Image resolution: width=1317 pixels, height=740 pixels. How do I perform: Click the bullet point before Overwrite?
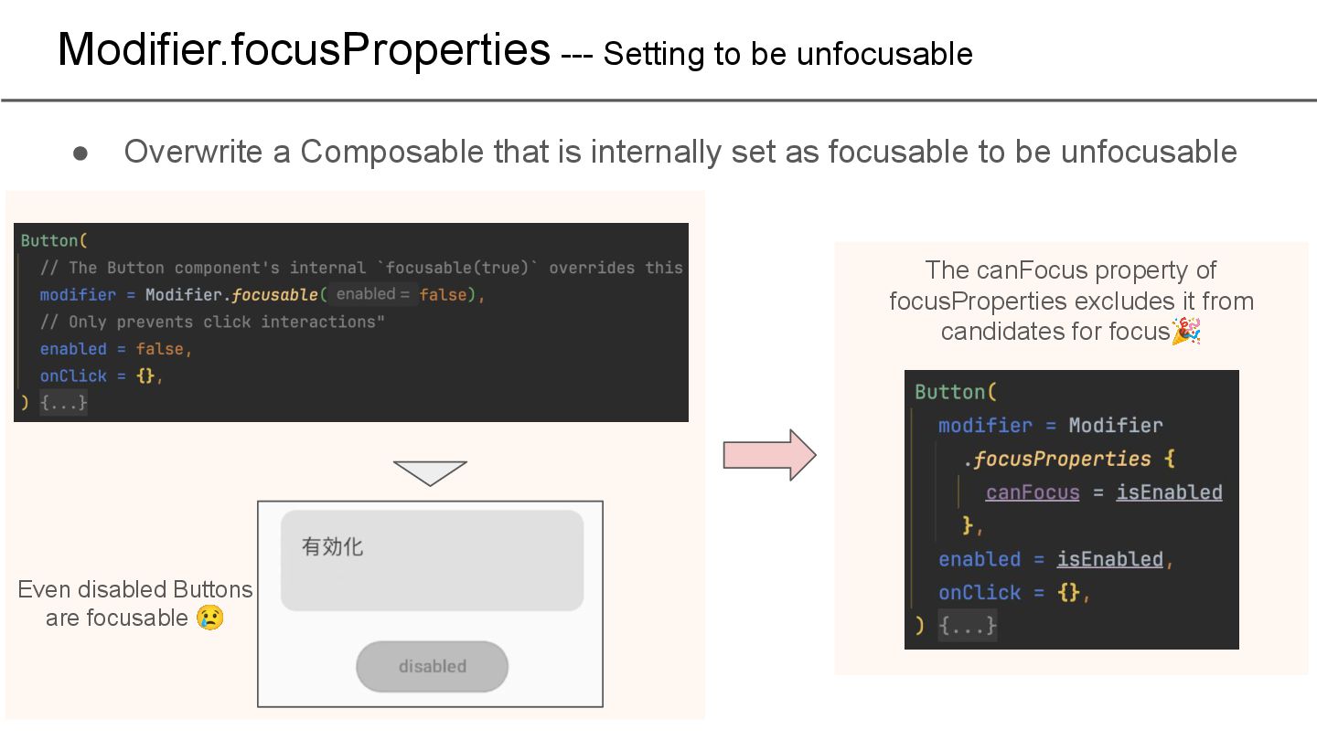[80, 153]
